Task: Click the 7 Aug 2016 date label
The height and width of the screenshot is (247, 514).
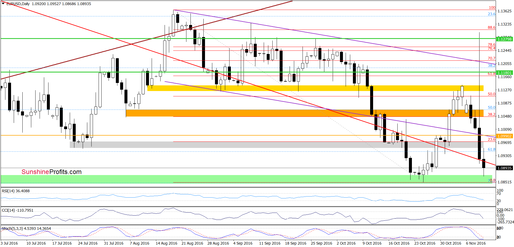Action: tap(140, 243)
